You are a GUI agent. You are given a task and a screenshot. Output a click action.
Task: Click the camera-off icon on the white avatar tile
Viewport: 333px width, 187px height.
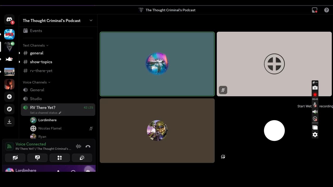[x=223, y=157]
